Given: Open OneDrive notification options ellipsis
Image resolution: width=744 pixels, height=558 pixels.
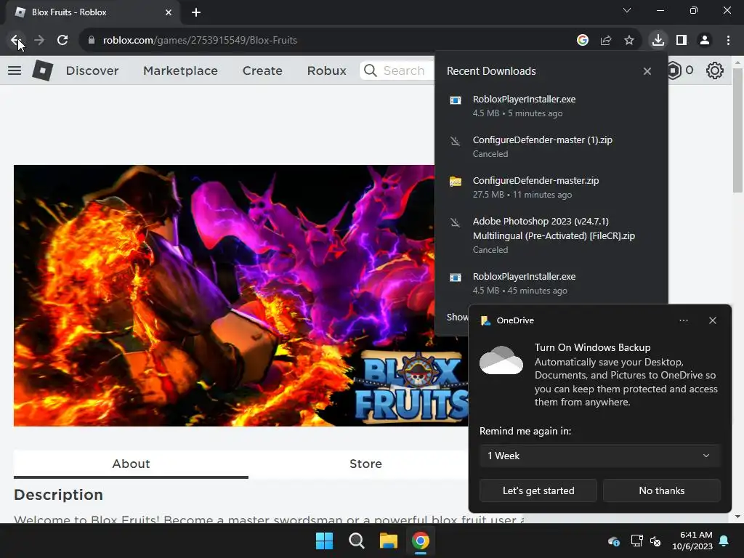Looking at the screenshot, I should 683,320.
